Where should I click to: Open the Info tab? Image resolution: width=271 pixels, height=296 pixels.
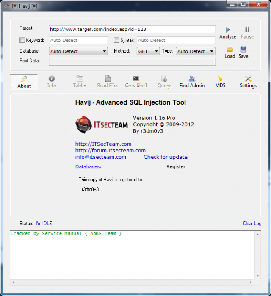pos(52,82)
